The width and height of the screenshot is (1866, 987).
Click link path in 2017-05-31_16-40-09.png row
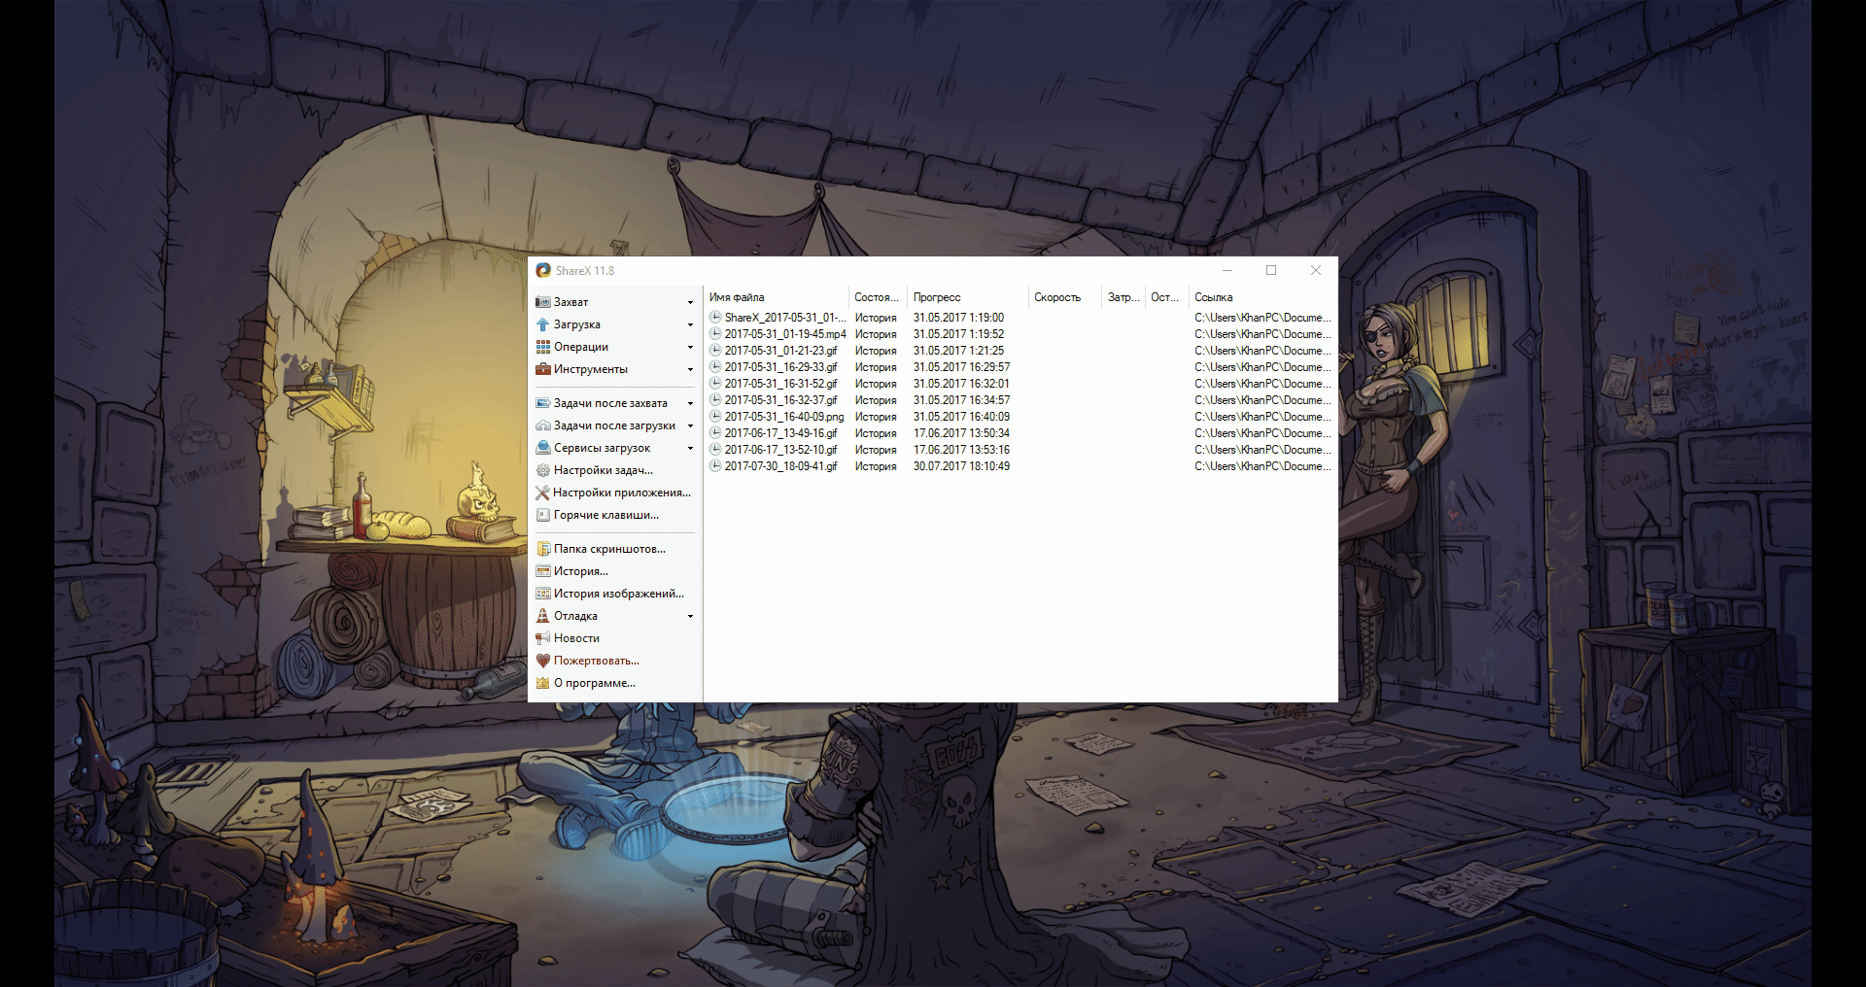pos(1262,417)
